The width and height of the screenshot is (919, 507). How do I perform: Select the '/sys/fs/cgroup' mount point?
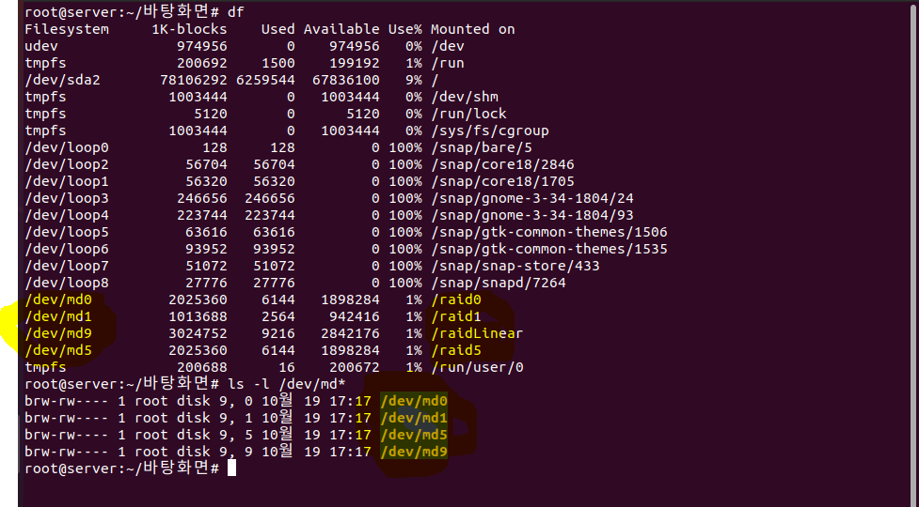[490, 131]
